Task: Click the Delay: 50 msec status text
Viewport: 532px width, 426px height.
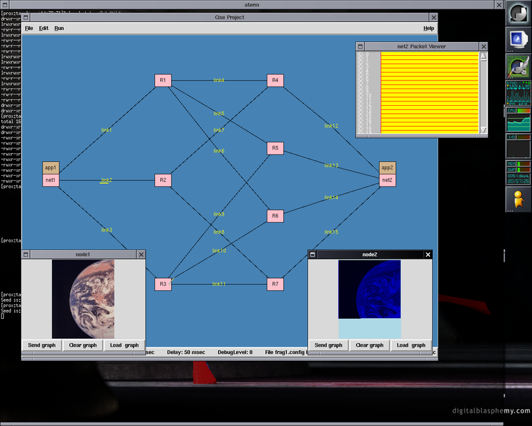Action: (186, 352)
